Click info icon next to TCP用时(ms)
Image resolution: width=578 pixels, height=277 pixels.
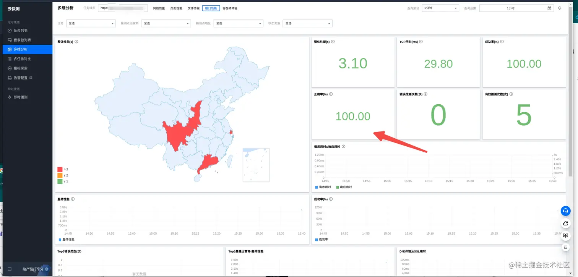point(421,42)
